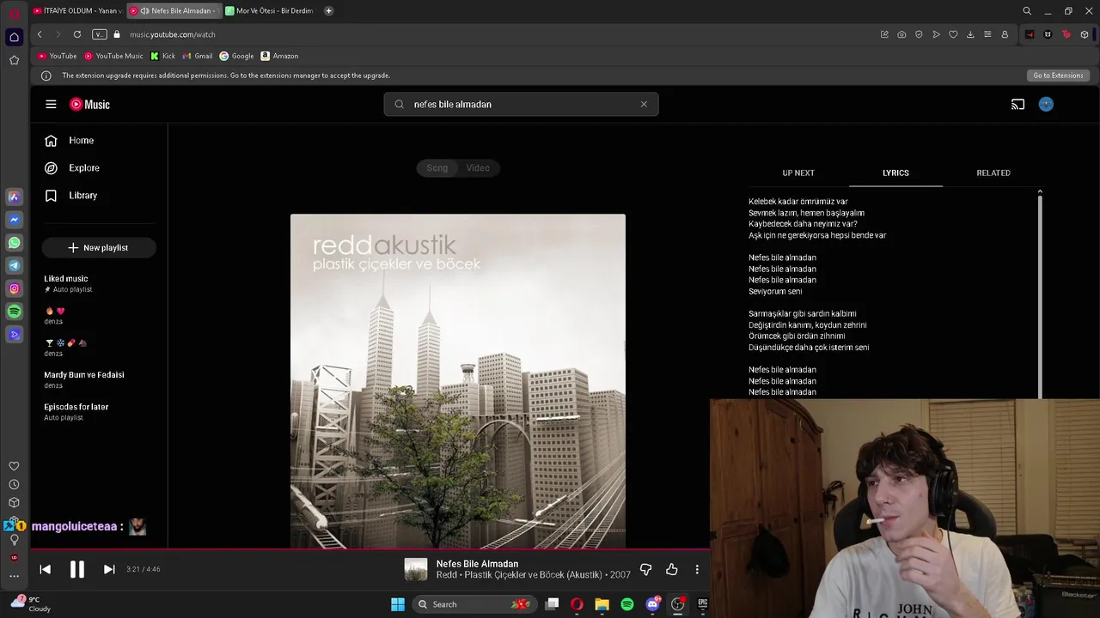
Task: Skip to the previous track
Action: [46, 569]
